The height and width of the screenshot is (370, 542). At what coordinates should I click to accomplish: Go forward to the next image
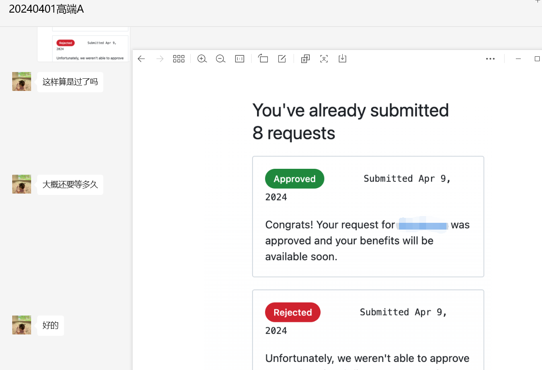click(x=160, y=59)
